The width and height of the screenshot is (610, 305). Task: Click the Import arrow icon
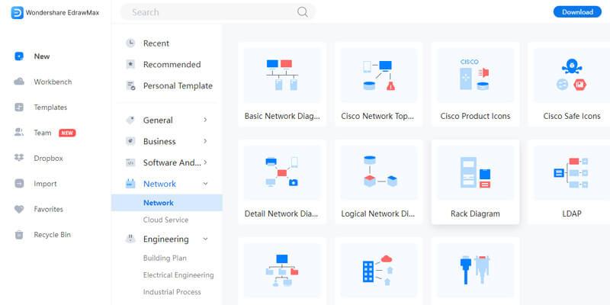click(19, 184)
